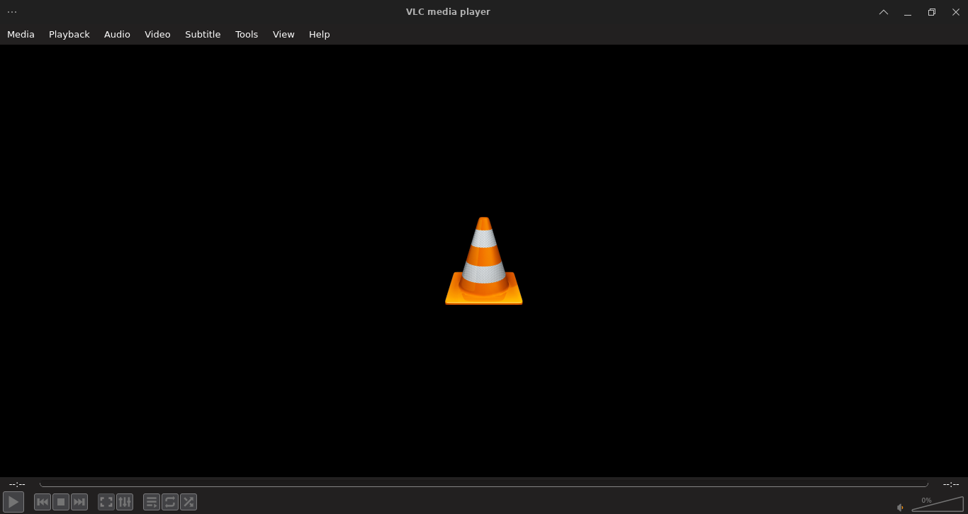968x514 pixels.
Task: Open the Audio menu
Action: [x=117, y=34]
